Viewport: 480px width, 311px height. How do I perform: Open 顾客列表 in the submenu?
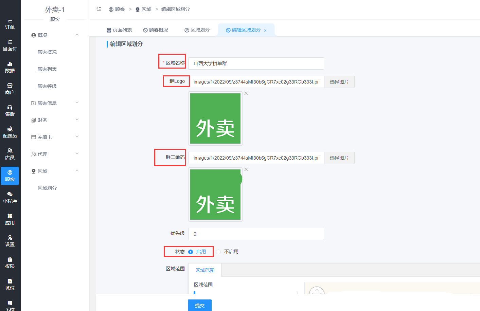(47, 69)
